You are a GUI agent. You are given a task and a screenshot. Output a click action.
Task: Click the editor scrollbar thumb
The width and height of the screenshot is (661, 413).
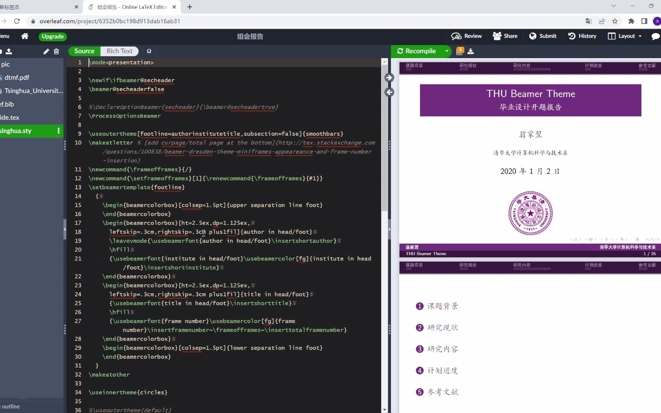384,138
